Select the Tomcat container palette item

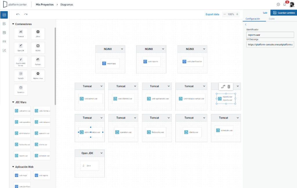(x=21, y=34)
